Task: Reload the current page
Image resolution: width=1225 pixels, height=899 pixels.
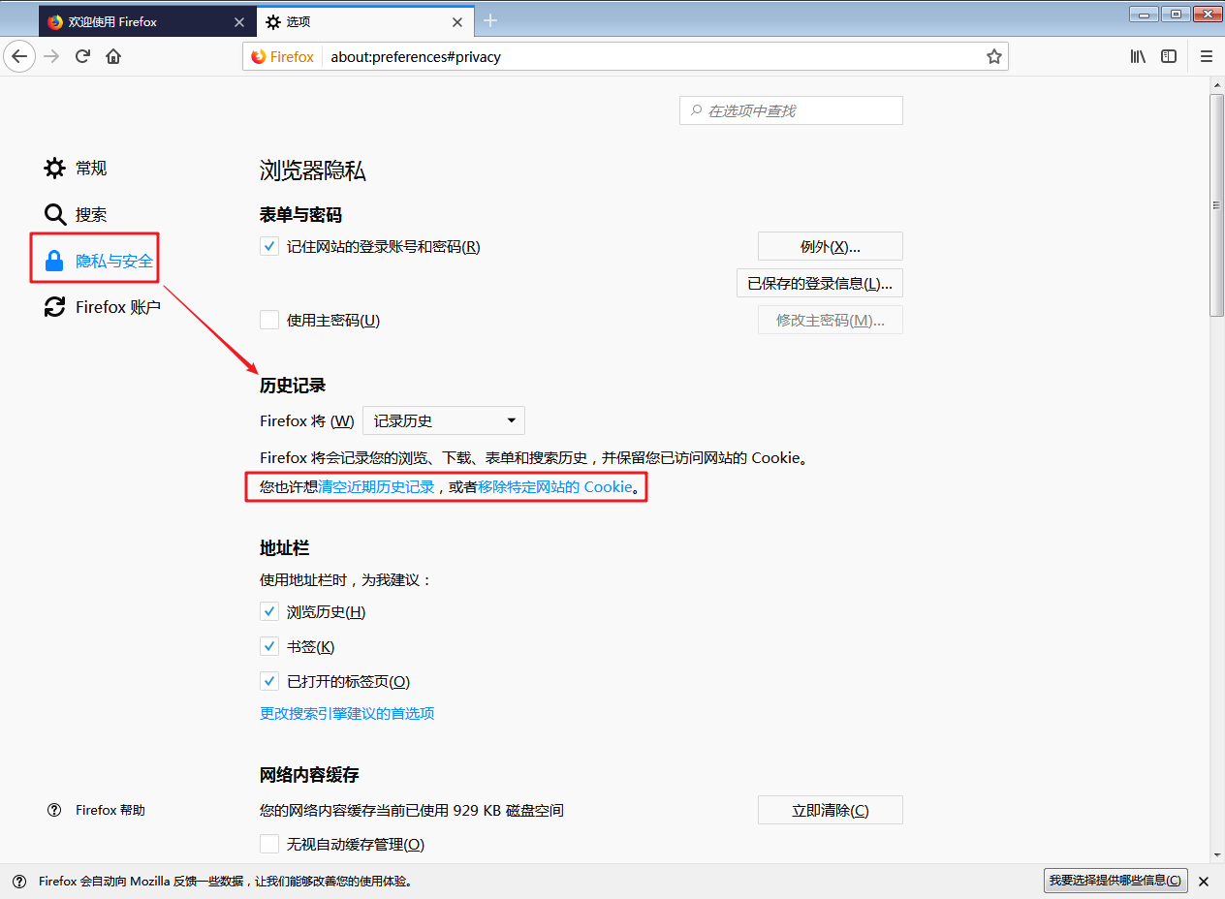Action: pyautogui.click(x=82, y=56)
